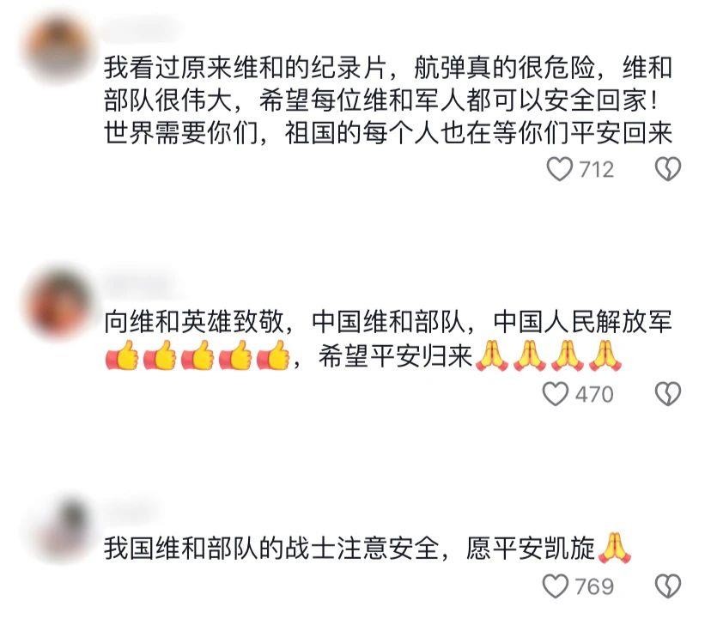The height and width of the screenshot is (631, 711).
Task: Dislike the comment with 712 likes
Action: tap(668, 169)
